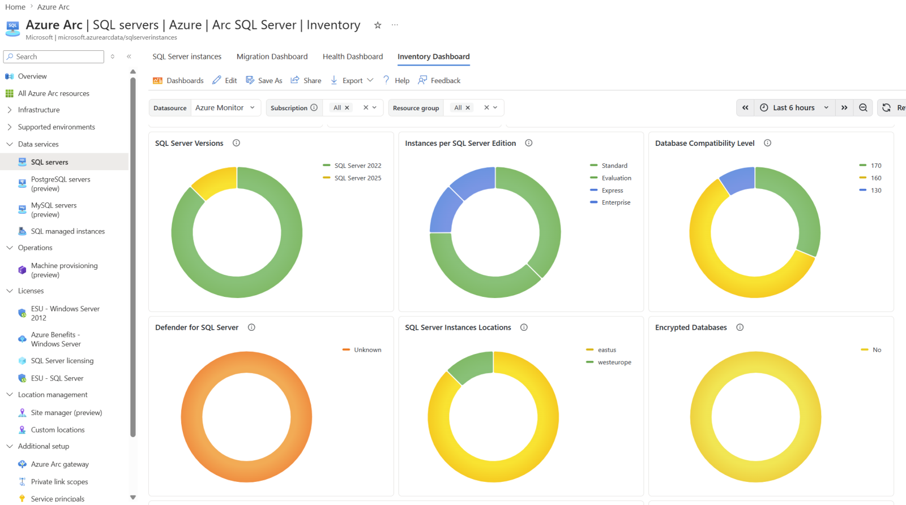Open info icon for SQL Server Versions
This screenshot has width=906, height=505.
tap(237, 143)
